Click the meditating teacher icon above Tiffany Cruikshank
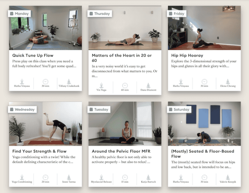Viewport: 249px width, 193px height. [x=69, y=81]
